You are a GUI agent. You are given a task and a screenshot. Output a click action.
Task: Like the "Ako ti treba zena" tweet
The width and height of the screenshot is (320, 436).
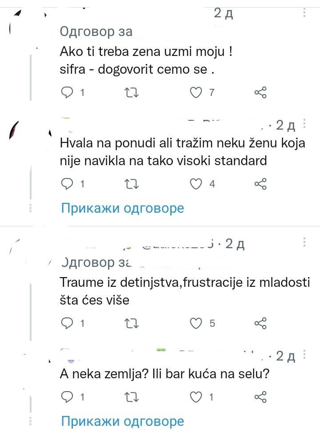click(x=197, y=93)
